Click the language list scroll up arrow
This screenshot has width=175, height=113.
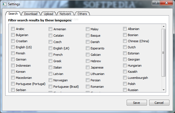(164, 26)
